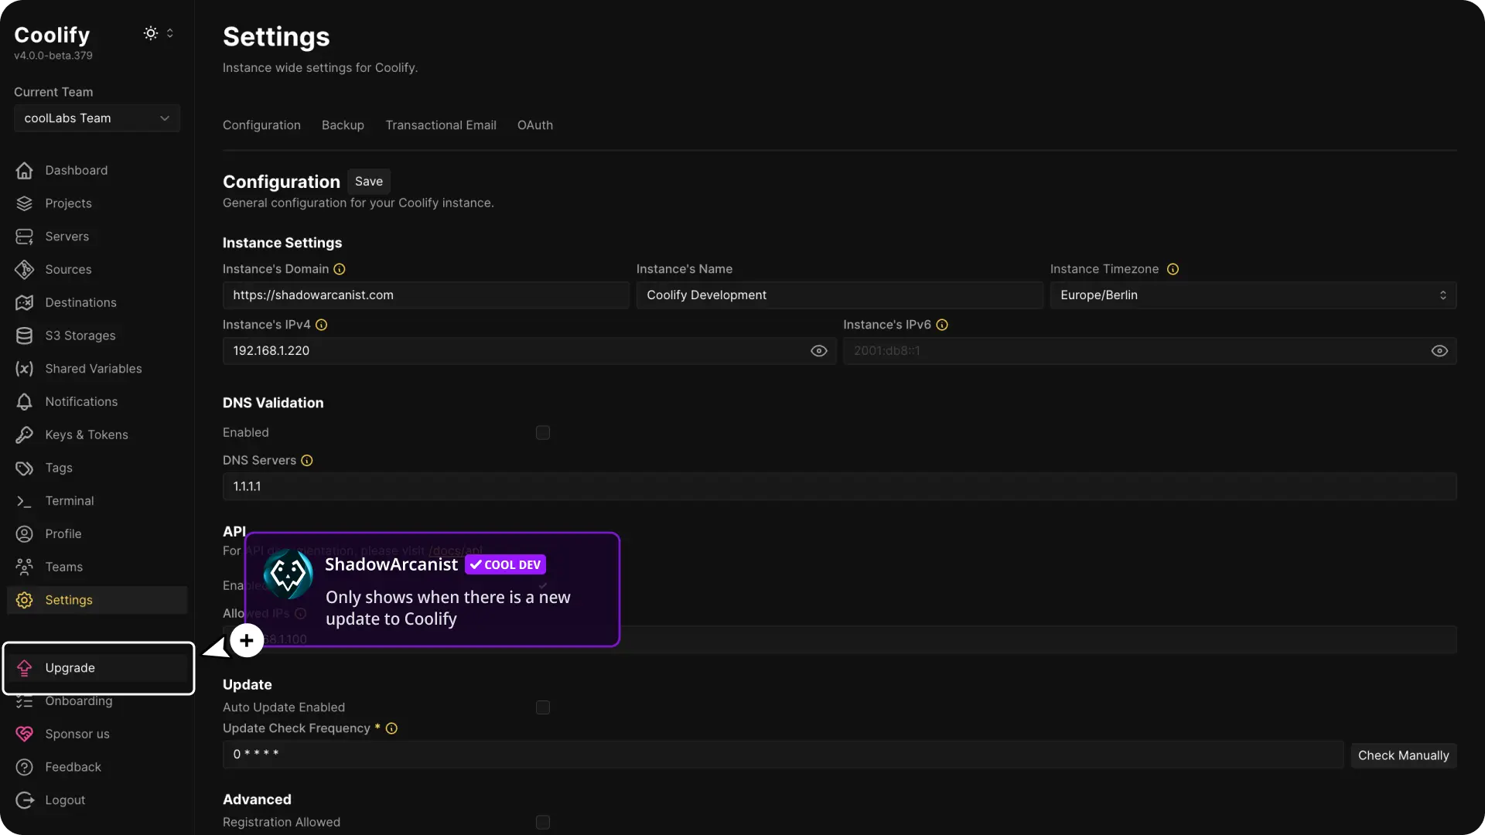
Task: Open Notifications settings
Action: click(x=80, y=401)
